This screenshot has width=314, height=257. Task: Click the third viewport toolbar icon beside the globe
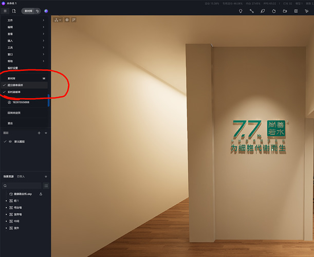click(73, 20)
